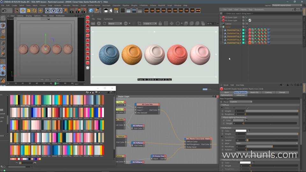
Task: Open the MoGraph menu
Action: point(106,5)
